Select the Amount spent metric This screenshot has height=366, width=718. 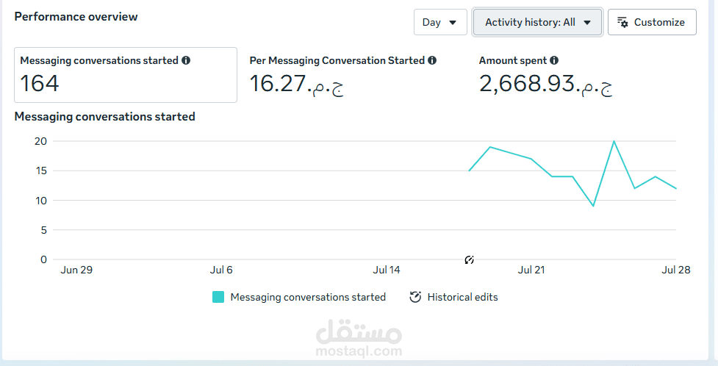pos(546,75)
